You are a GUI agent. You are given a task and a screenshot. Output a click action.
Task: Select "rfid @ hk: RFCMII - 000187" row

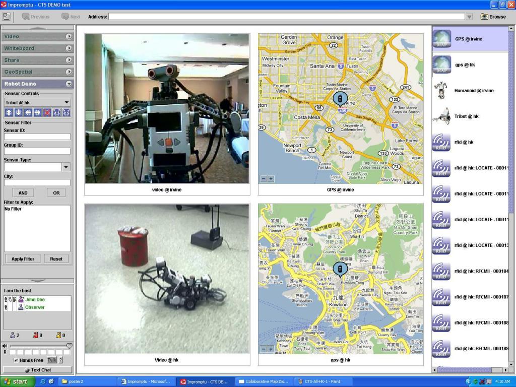[x=471, y=297]
